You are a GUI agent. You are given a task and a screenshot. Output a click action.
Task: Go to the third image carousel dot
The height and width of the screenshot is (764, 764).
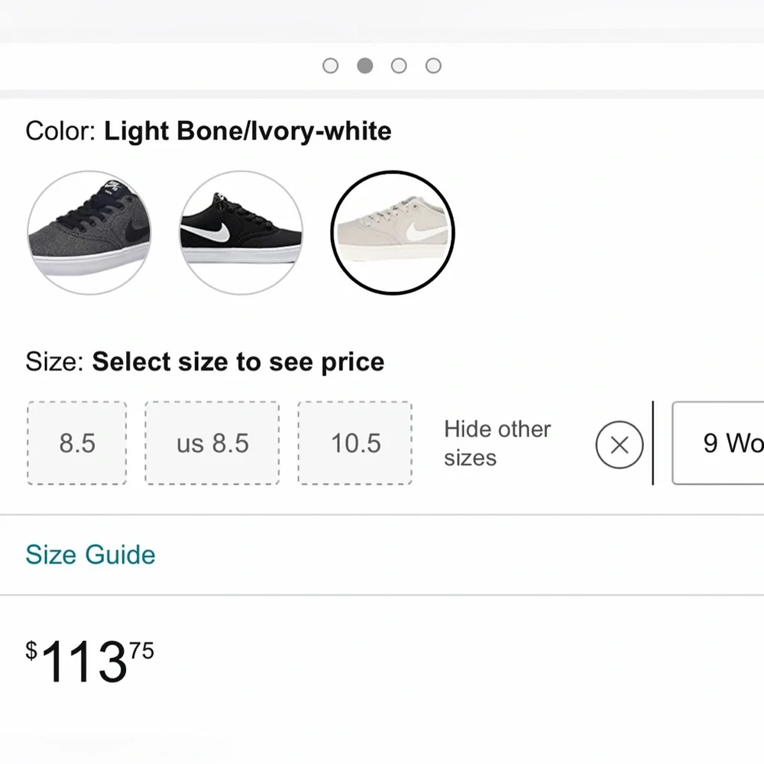399,66
